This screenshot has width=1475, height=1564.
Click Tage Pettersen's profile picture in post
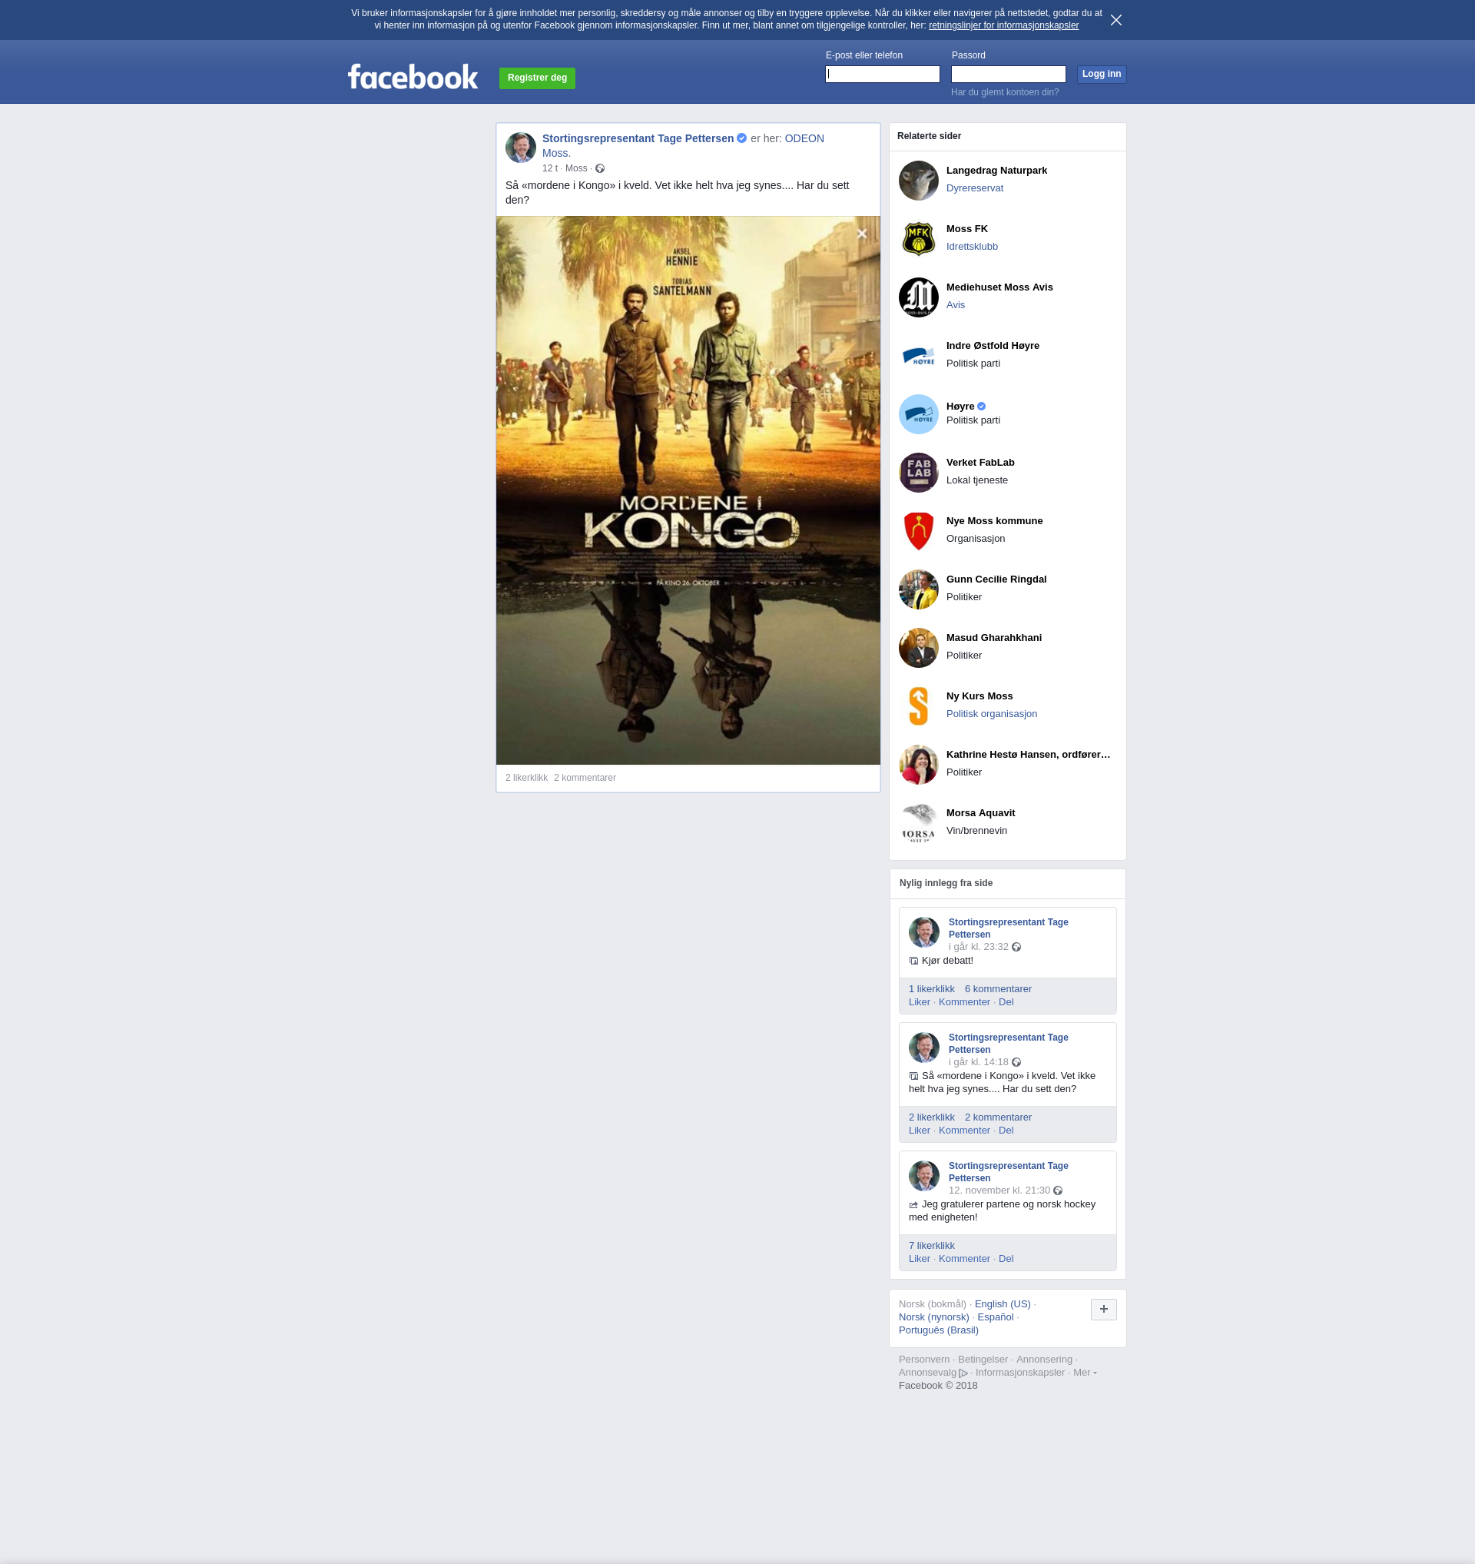tap(521, 148)
